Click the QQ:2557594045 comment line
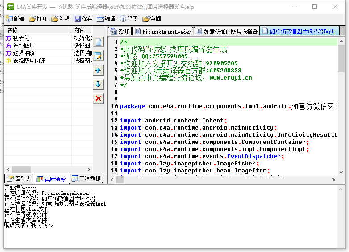This screenshot has width=349, height=252. point(154,56)
